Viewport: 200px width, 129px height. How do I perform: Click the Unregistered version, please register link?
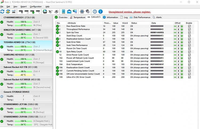click(x=130, y=12)
